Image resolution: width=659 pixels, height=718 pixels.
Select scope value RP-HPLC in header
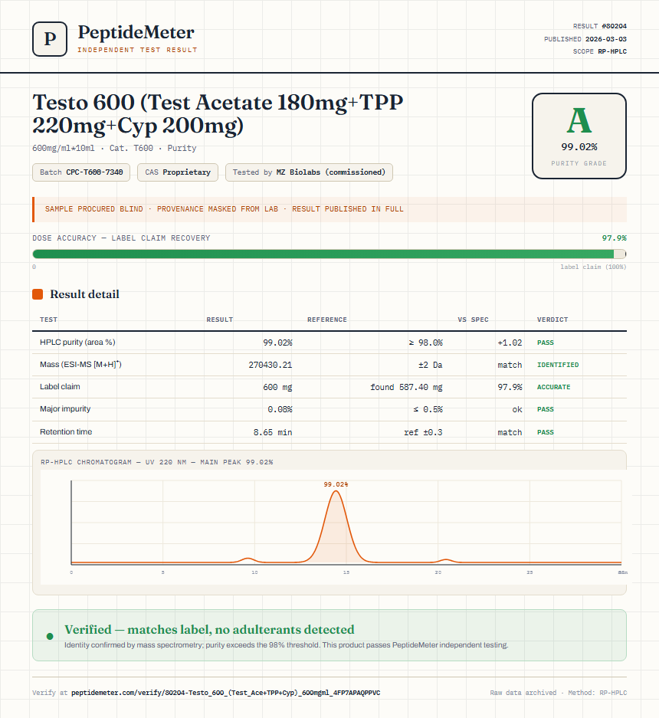pos(612,51)
